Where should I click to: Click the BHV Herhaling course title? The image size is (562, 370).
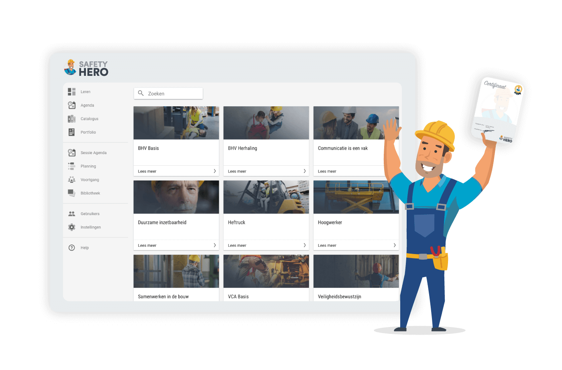(x=242, y=148)
